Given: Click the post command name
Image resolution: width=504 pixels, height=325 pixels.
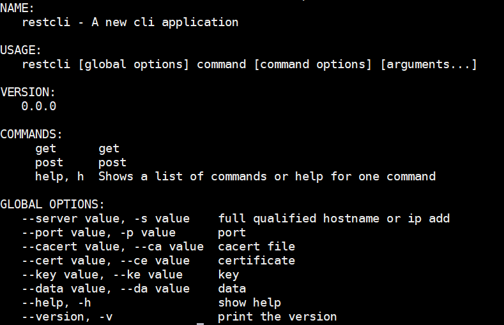Looking at the screenshot, I should coord(49,162).
